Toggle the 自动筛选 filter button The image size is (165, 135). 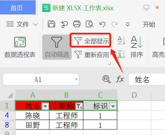point(57,47)
